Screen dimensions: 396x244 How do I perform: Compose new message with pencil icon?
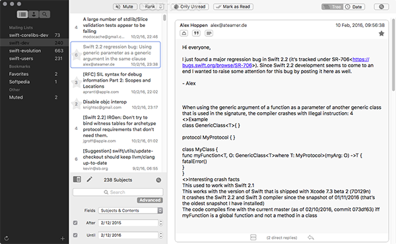pos(89,179)
